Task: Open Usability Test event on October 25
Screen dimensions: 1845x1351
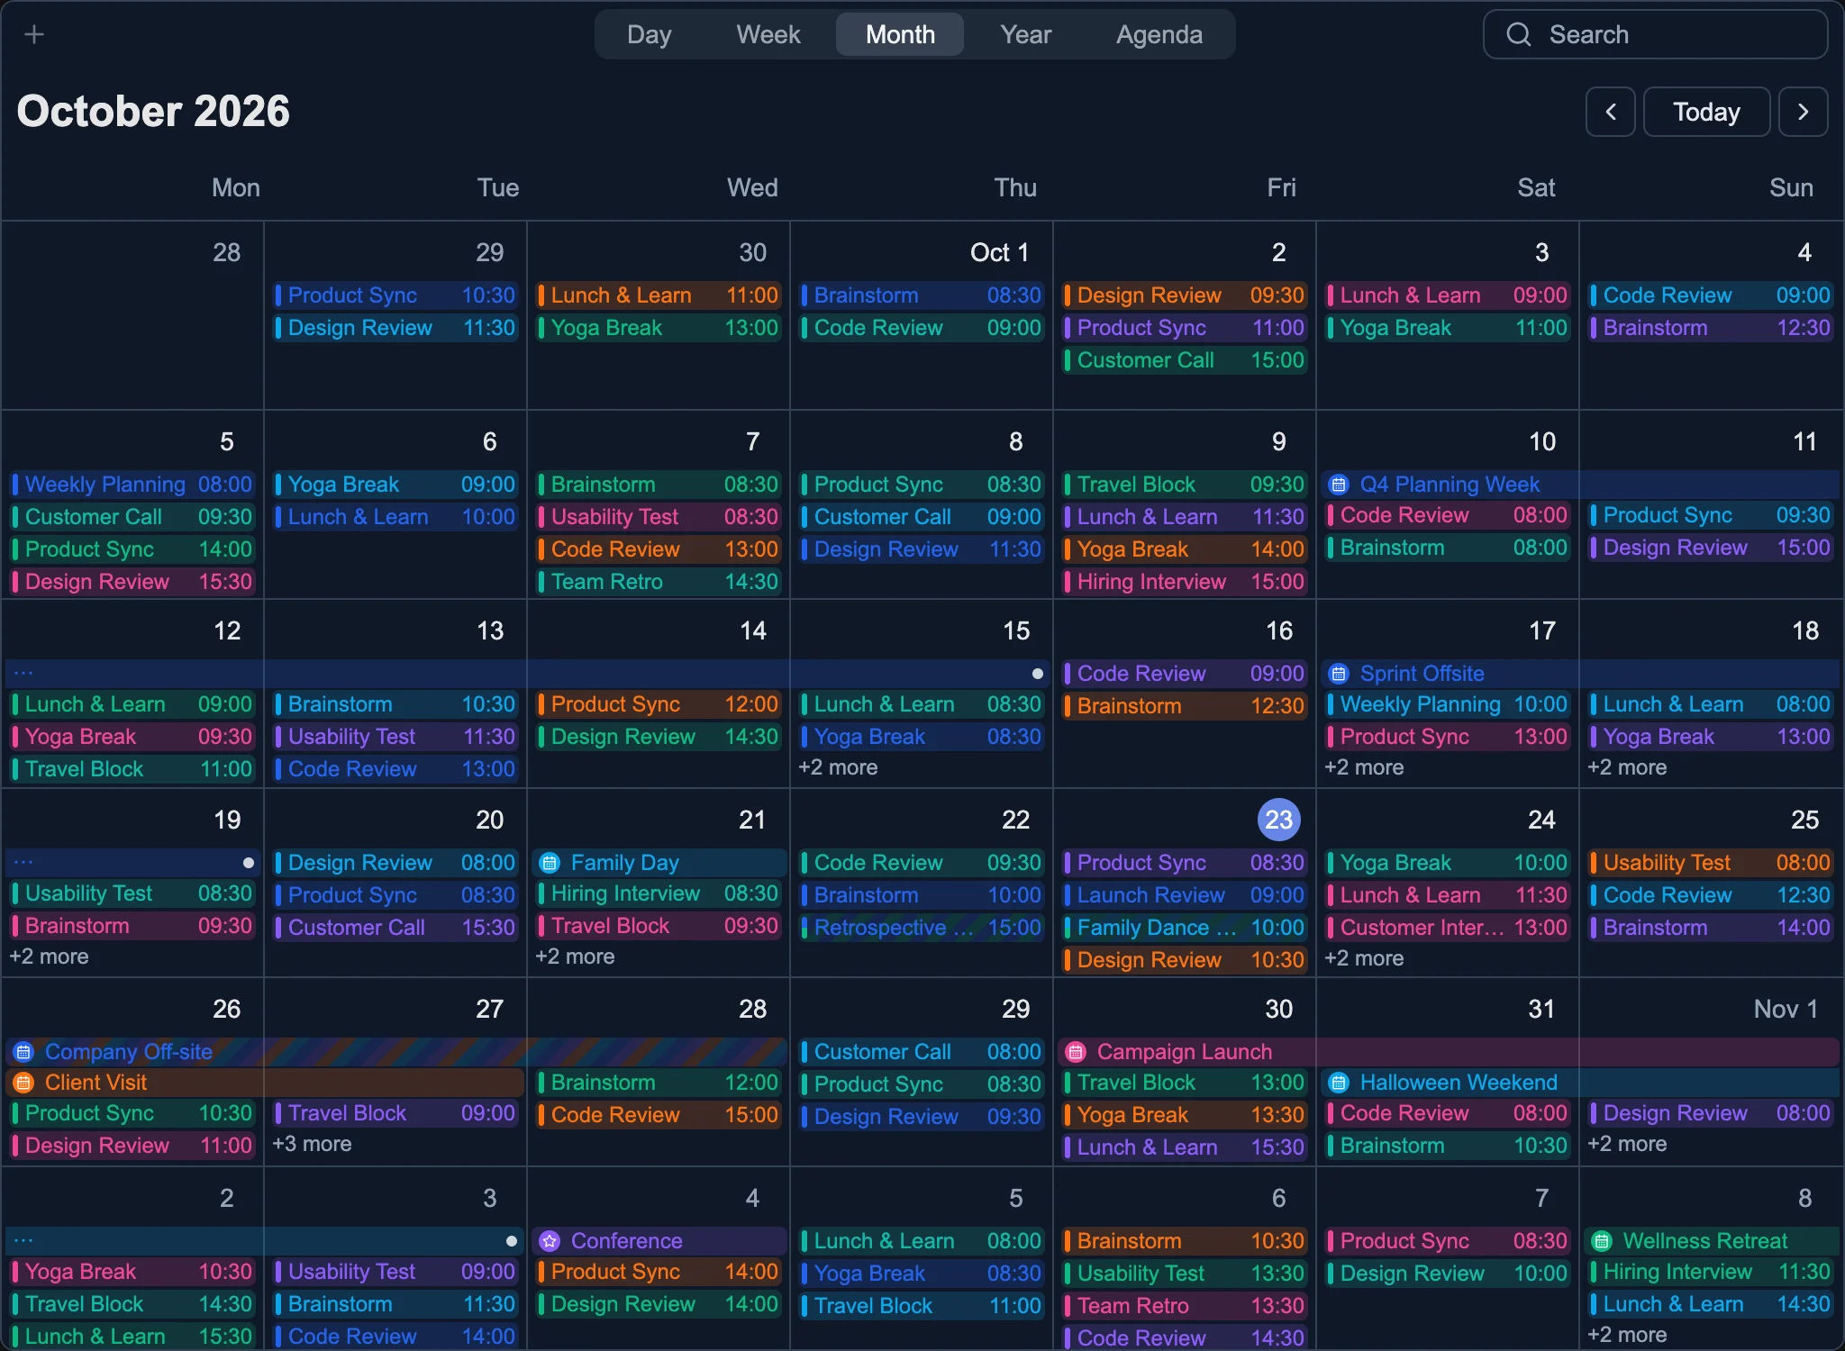Action: coord(1711,863)
